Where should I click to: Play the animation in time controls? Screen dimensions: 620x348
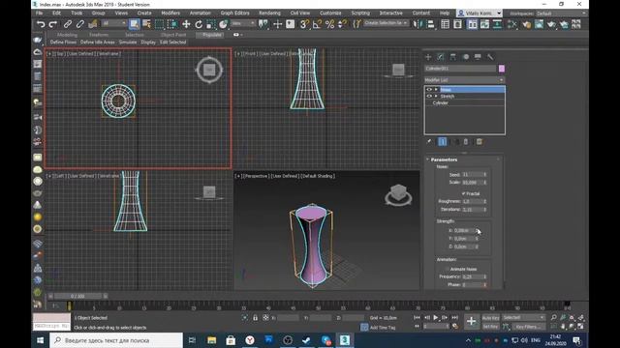[436, 317]
